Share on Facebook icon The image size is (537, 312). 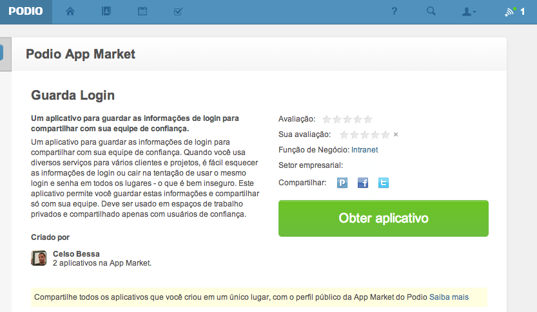(363, 183)
